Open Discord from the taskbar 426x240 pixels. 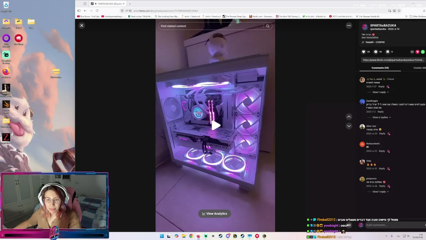pos(228,236)
